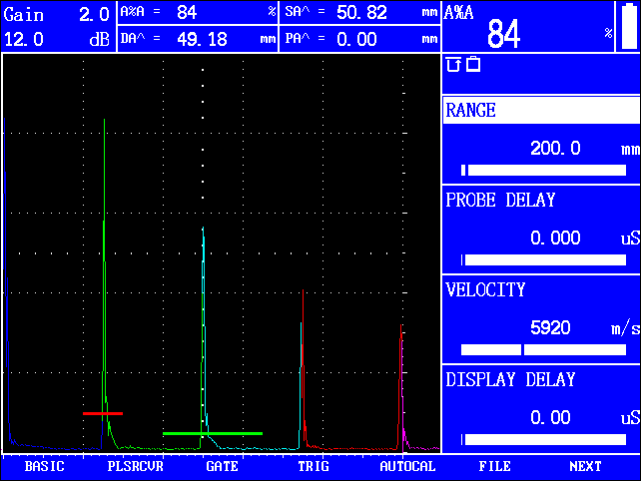641x481 pixels.
Task: Click the DISPLAY DELAY value field
Action: coord(550,418)
